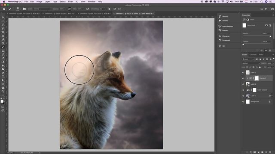Open smoothing options gear icon
This screenshot has height=154, width=275.
(x=110, y=9)
